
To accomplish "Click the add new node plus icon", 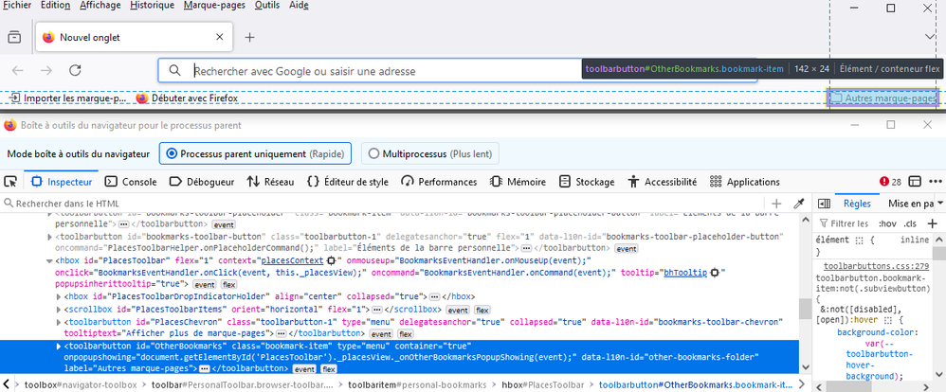I will click(776, 204).
